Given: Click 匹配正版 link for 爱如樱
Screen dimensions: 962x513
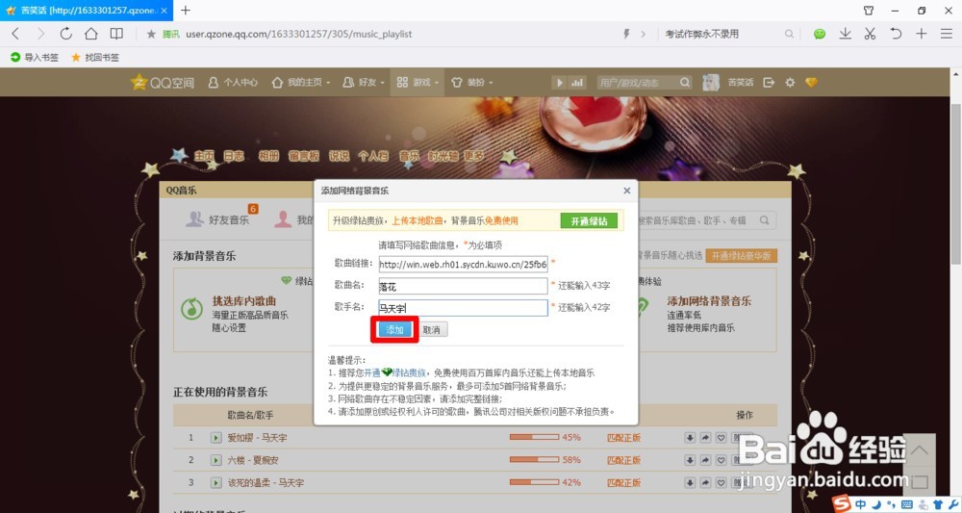Looking at the screenshot, I should 623,438.
